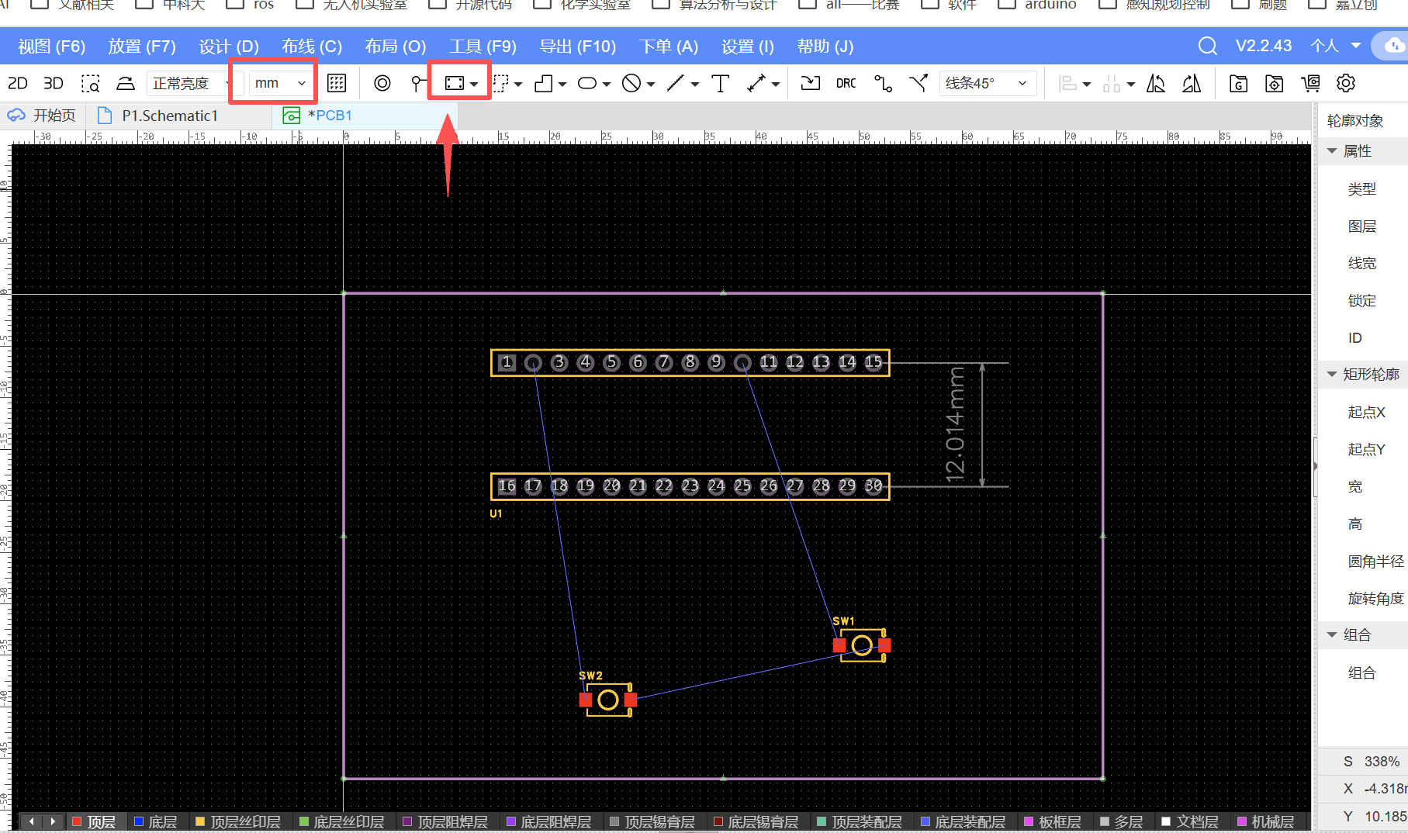Select the line drawing tool

point(676,83)
